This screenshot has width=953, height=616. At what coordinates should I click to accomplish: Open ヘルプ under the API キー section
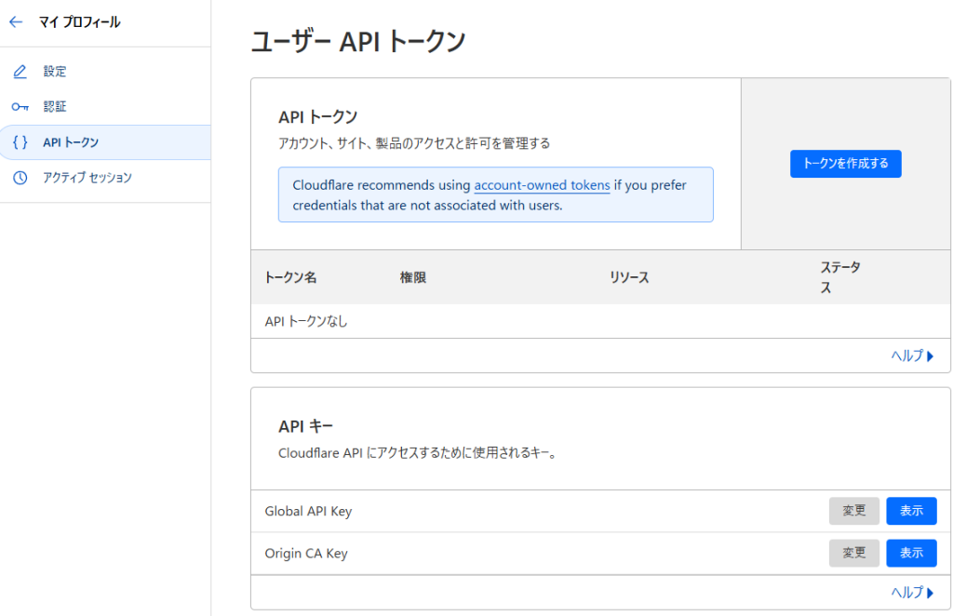click(x=912, y=593)
